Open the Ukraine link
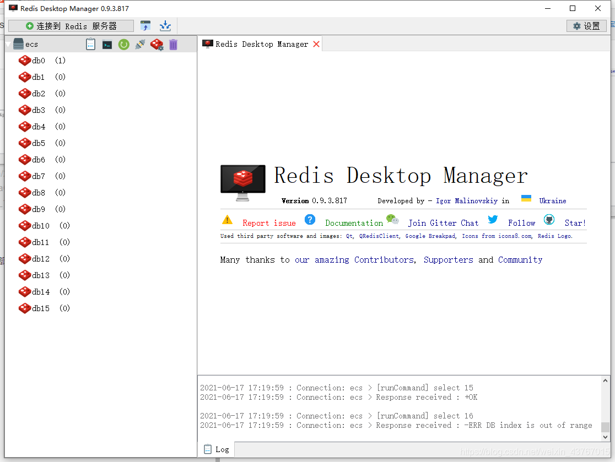 point(553,200)
